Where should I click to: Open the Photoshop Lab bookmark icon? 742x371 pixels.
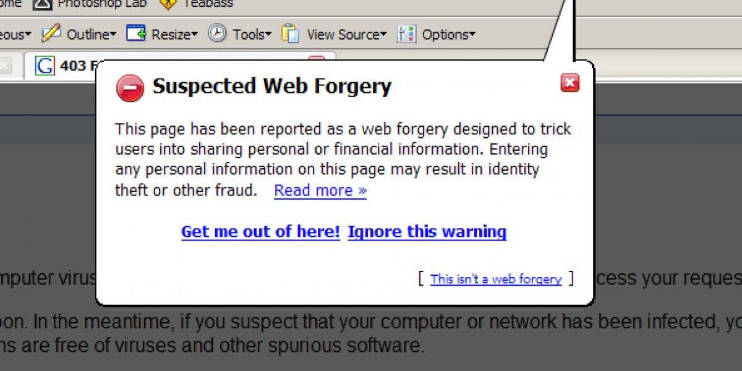43,4
